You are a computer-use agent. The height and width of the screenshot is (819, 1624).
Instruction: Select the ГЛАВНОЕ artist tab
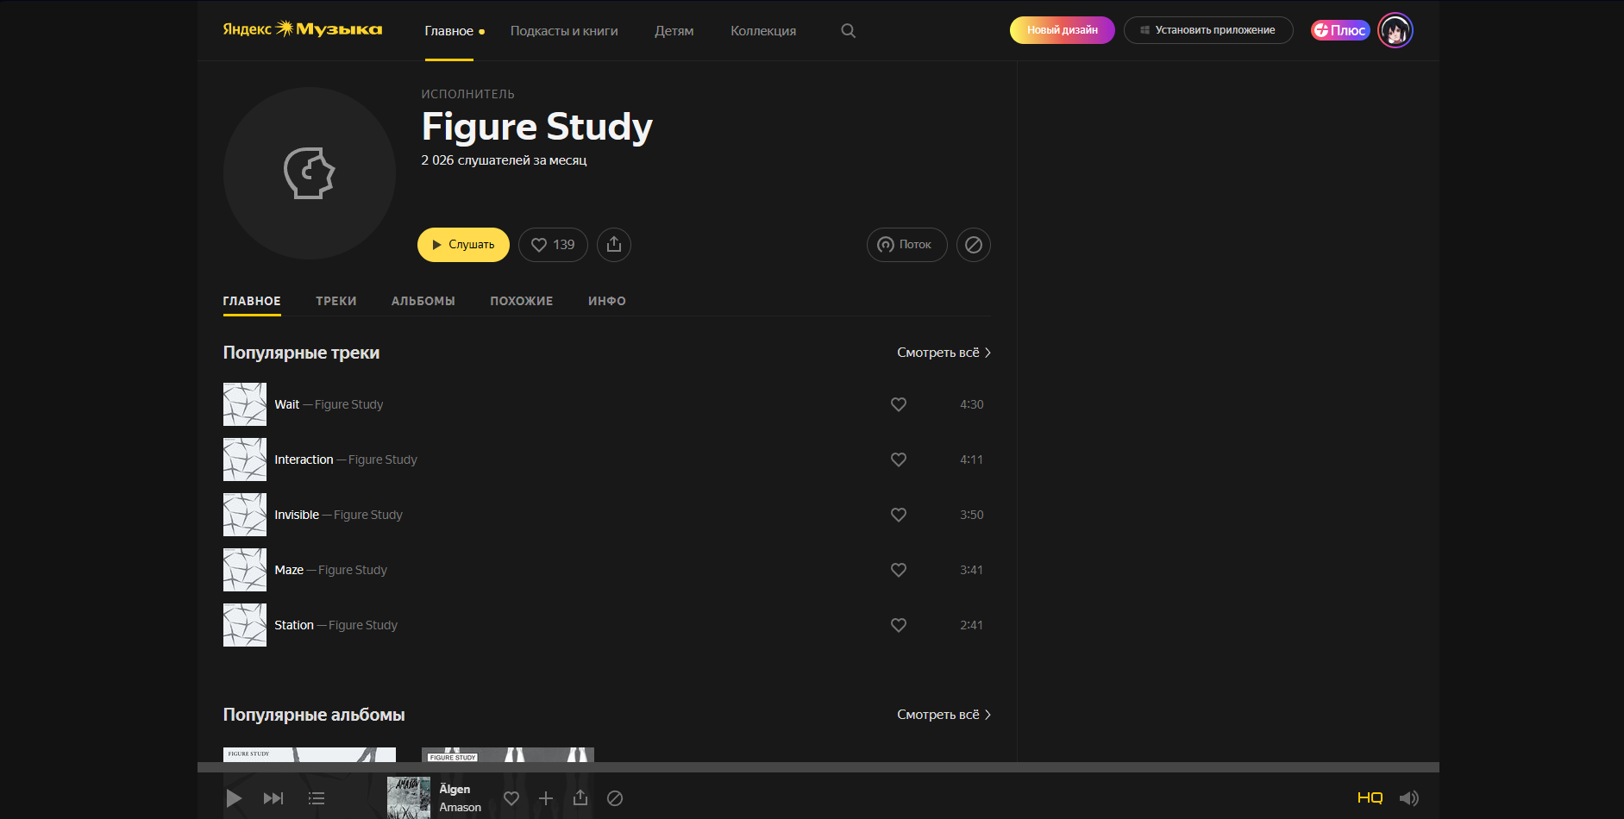click(x=252, y=301)
